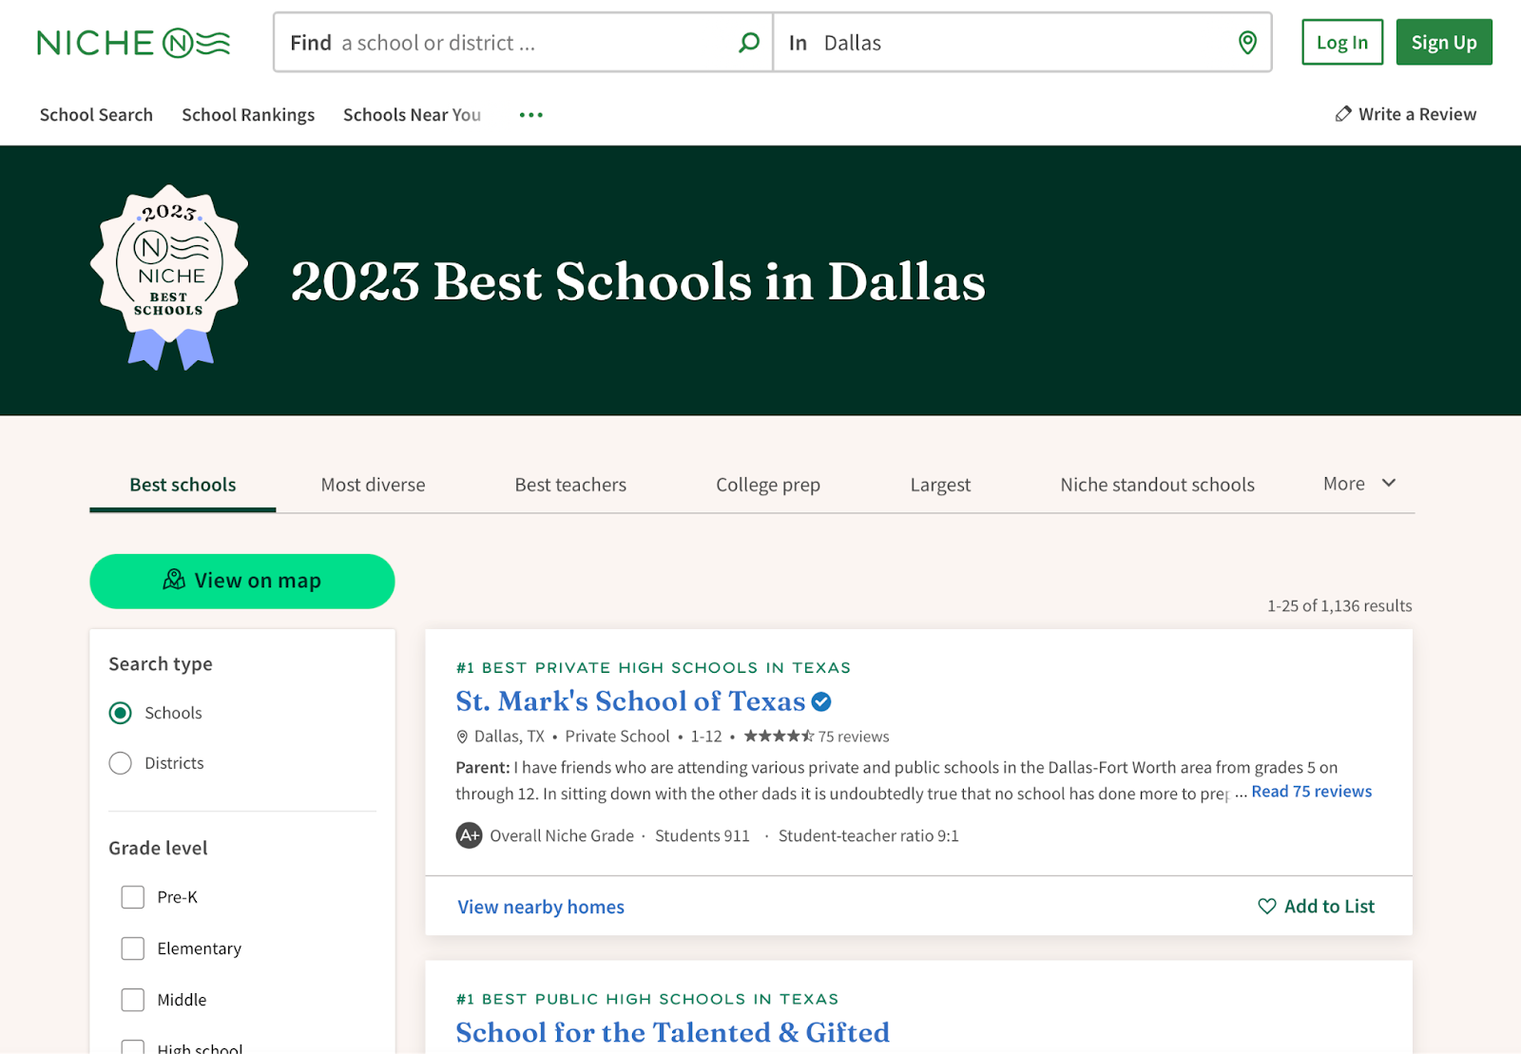The width and height of the screenshot is (1521, 1054).
Task: Select the Schools search type radio
Action: 120,713
